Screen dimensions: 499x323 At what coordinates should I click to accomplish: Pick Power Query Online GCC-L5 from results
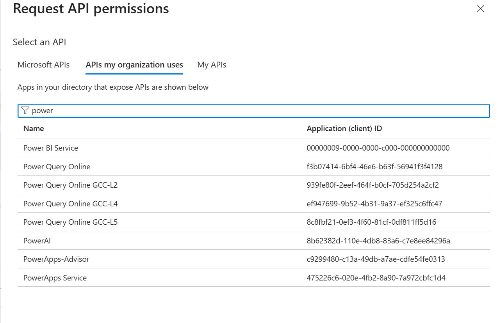(x=70, y=222)
